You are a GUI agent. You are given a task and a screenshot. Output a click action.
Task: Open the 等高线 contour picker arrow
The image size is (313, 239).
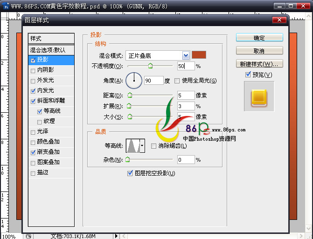pyautogui.click(x=142, y=146)
